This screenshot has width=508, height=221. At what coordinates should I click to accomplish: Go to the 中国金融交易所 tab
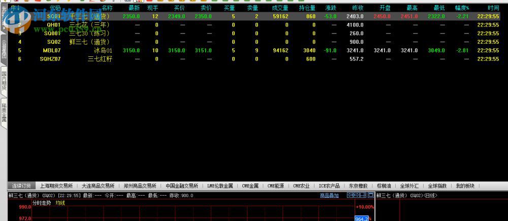182,186
